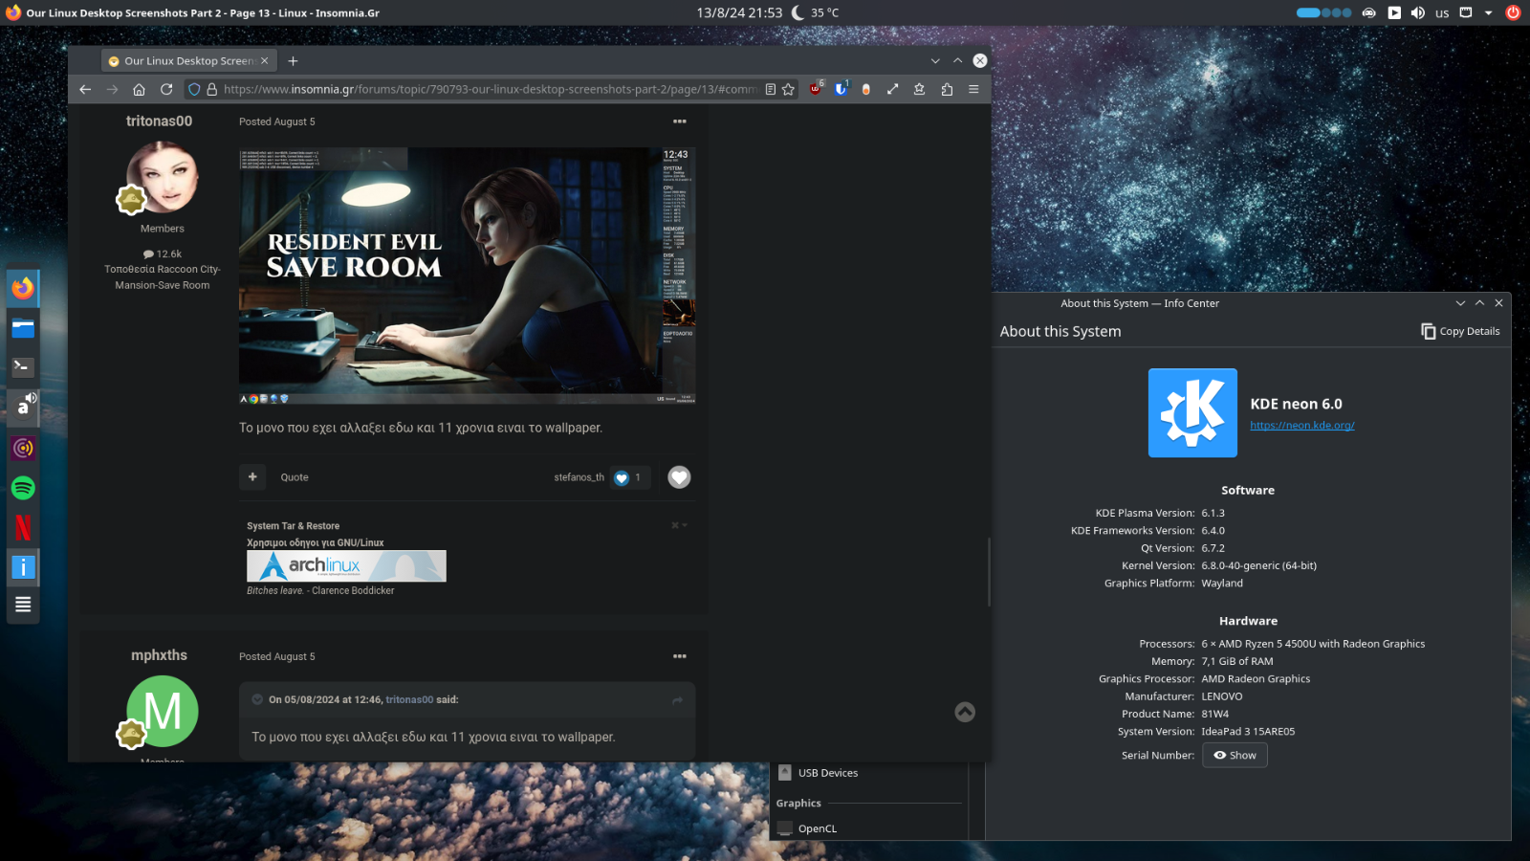Open the Arch Linux signature banner
The image size is (1530, 861).
346,565
